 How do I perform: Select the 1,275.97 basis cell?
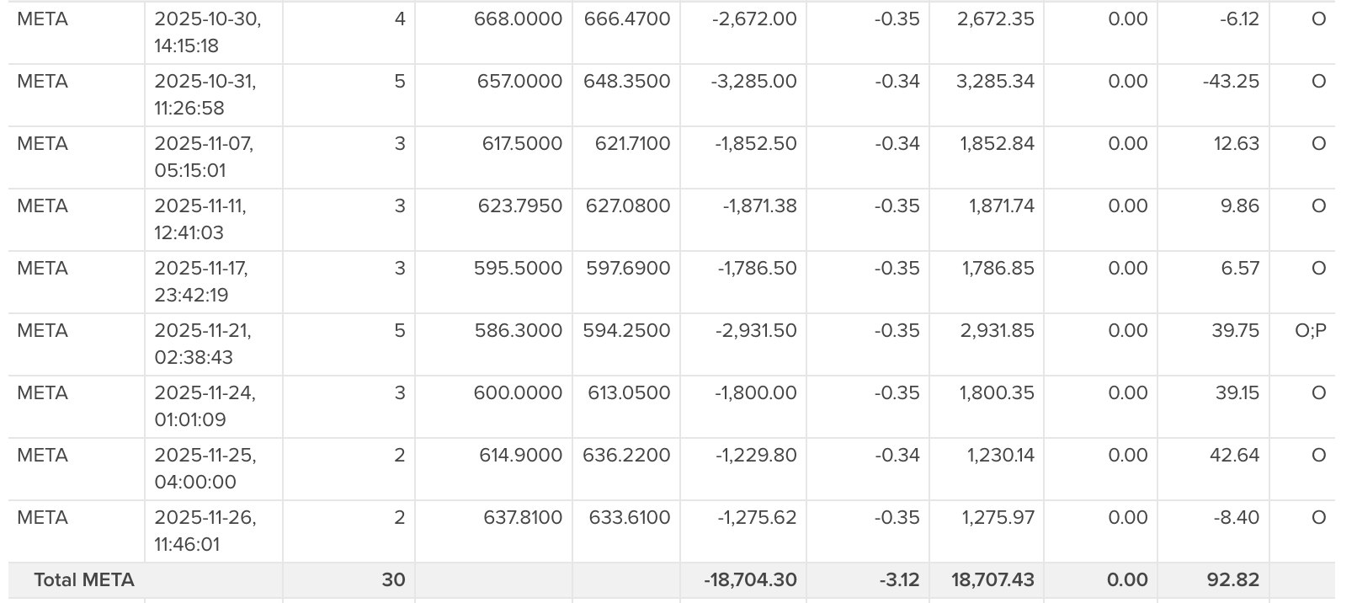[x=998, y=518]
